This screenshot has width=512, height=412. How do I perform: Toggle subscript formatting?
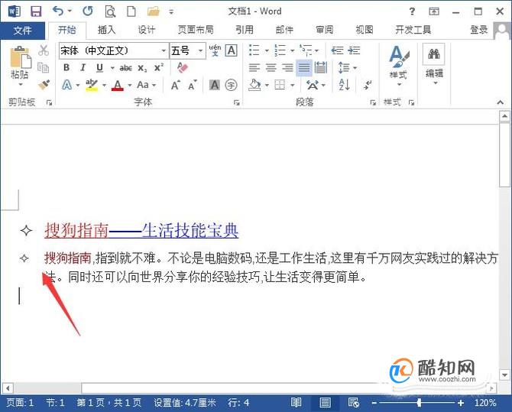[142, 68]
